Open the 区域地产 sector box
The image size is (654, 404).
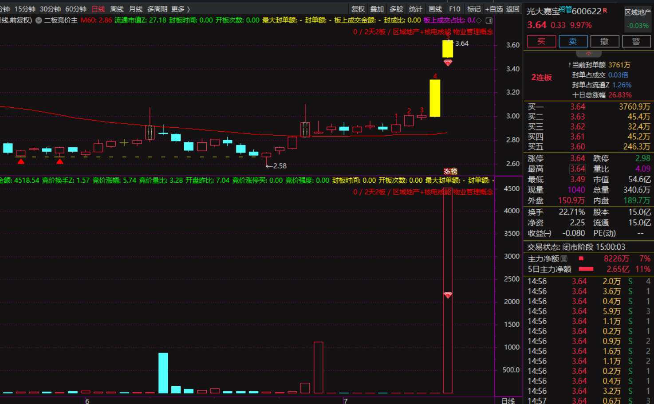[x=637, y=19]
